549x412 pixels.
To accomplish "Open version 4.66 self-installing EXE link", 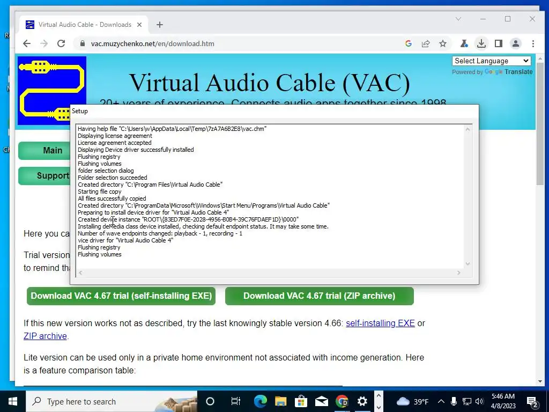I will pos(380,323).
